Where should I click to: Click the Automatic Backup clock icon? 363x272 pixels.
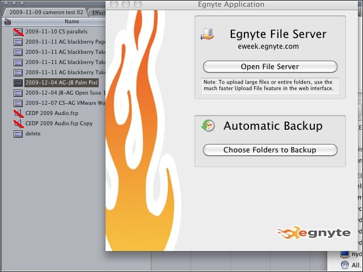(208, 126)
